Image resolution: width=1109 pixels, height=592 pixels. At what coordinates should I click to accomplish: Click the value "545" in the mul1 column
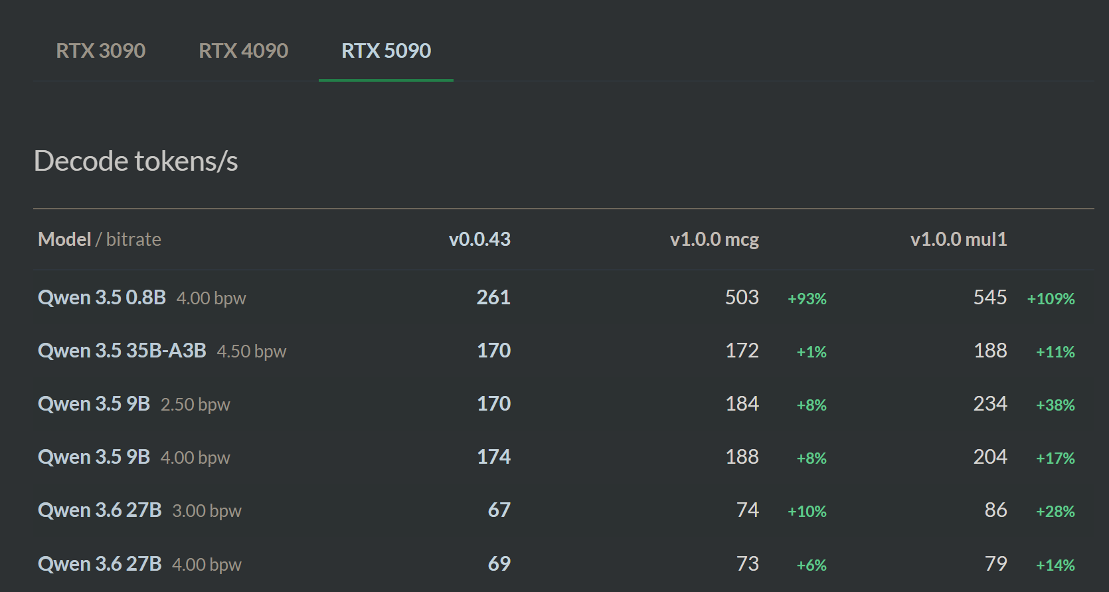pos(990,298)
